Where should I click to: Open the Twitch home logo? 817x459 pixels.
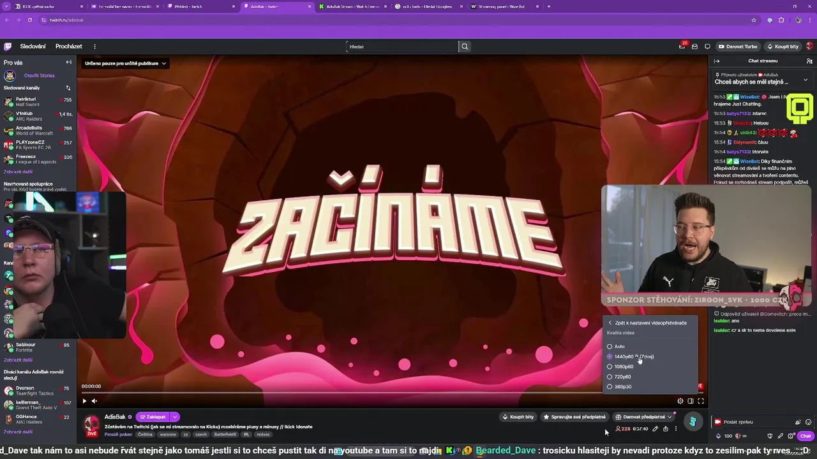pyautogui.click(x=8, y=47)
